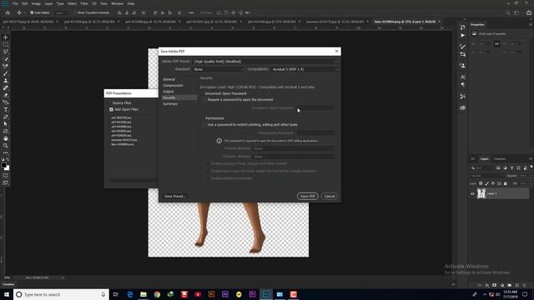Click the Document Open Password field
The image size is (534, 300).
(x=315, y=108)
